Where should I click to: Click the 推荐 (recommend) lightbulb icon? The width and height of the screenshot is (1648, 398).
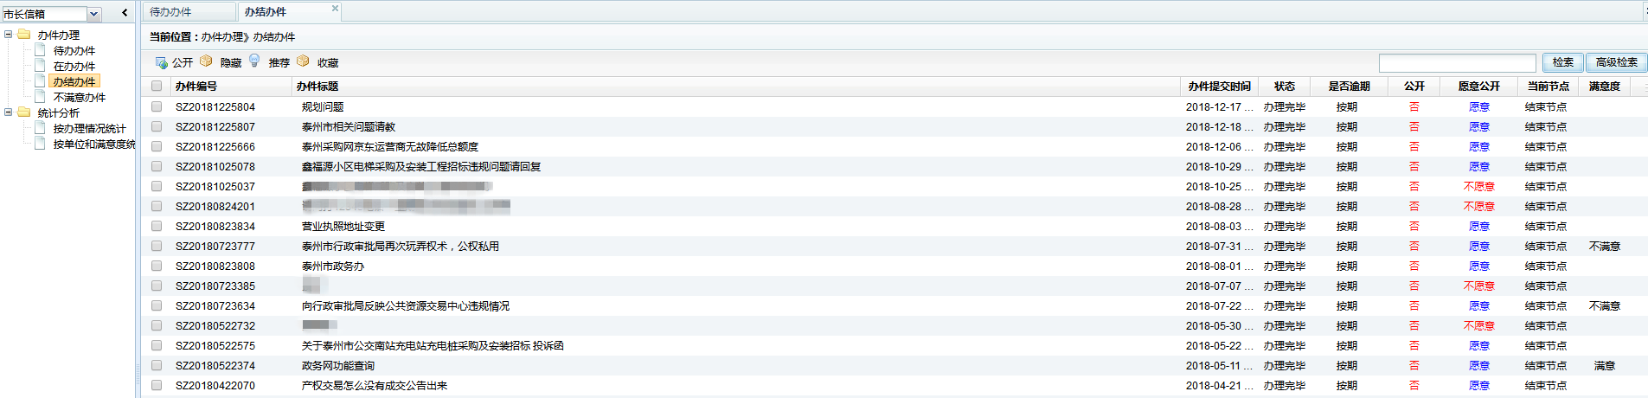254,61
